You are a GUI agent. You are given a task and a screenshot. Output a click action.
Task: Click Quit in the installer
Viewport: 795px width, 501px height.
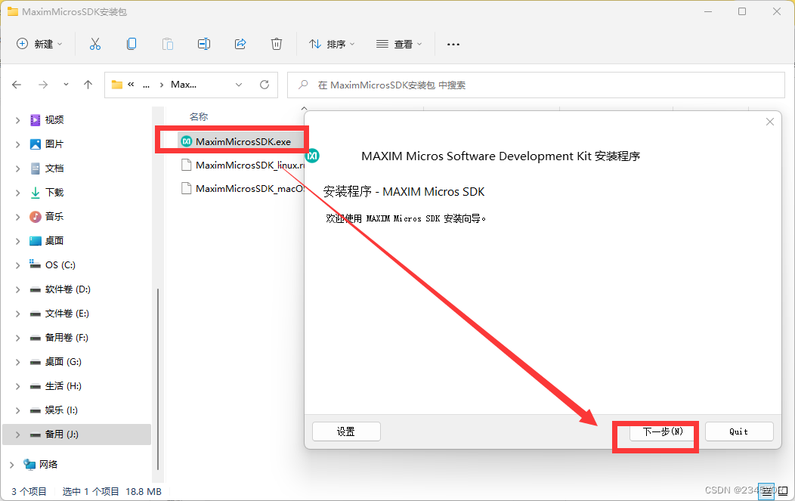coord(739,431)
